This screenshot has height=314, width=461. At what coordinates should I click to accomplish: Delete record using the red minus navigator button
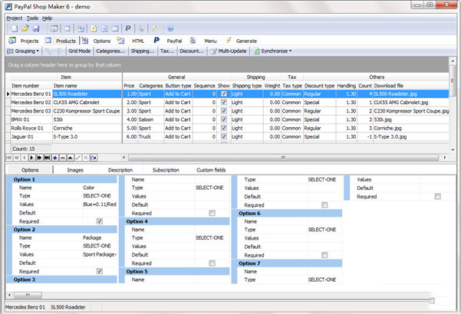pos(63,158)
